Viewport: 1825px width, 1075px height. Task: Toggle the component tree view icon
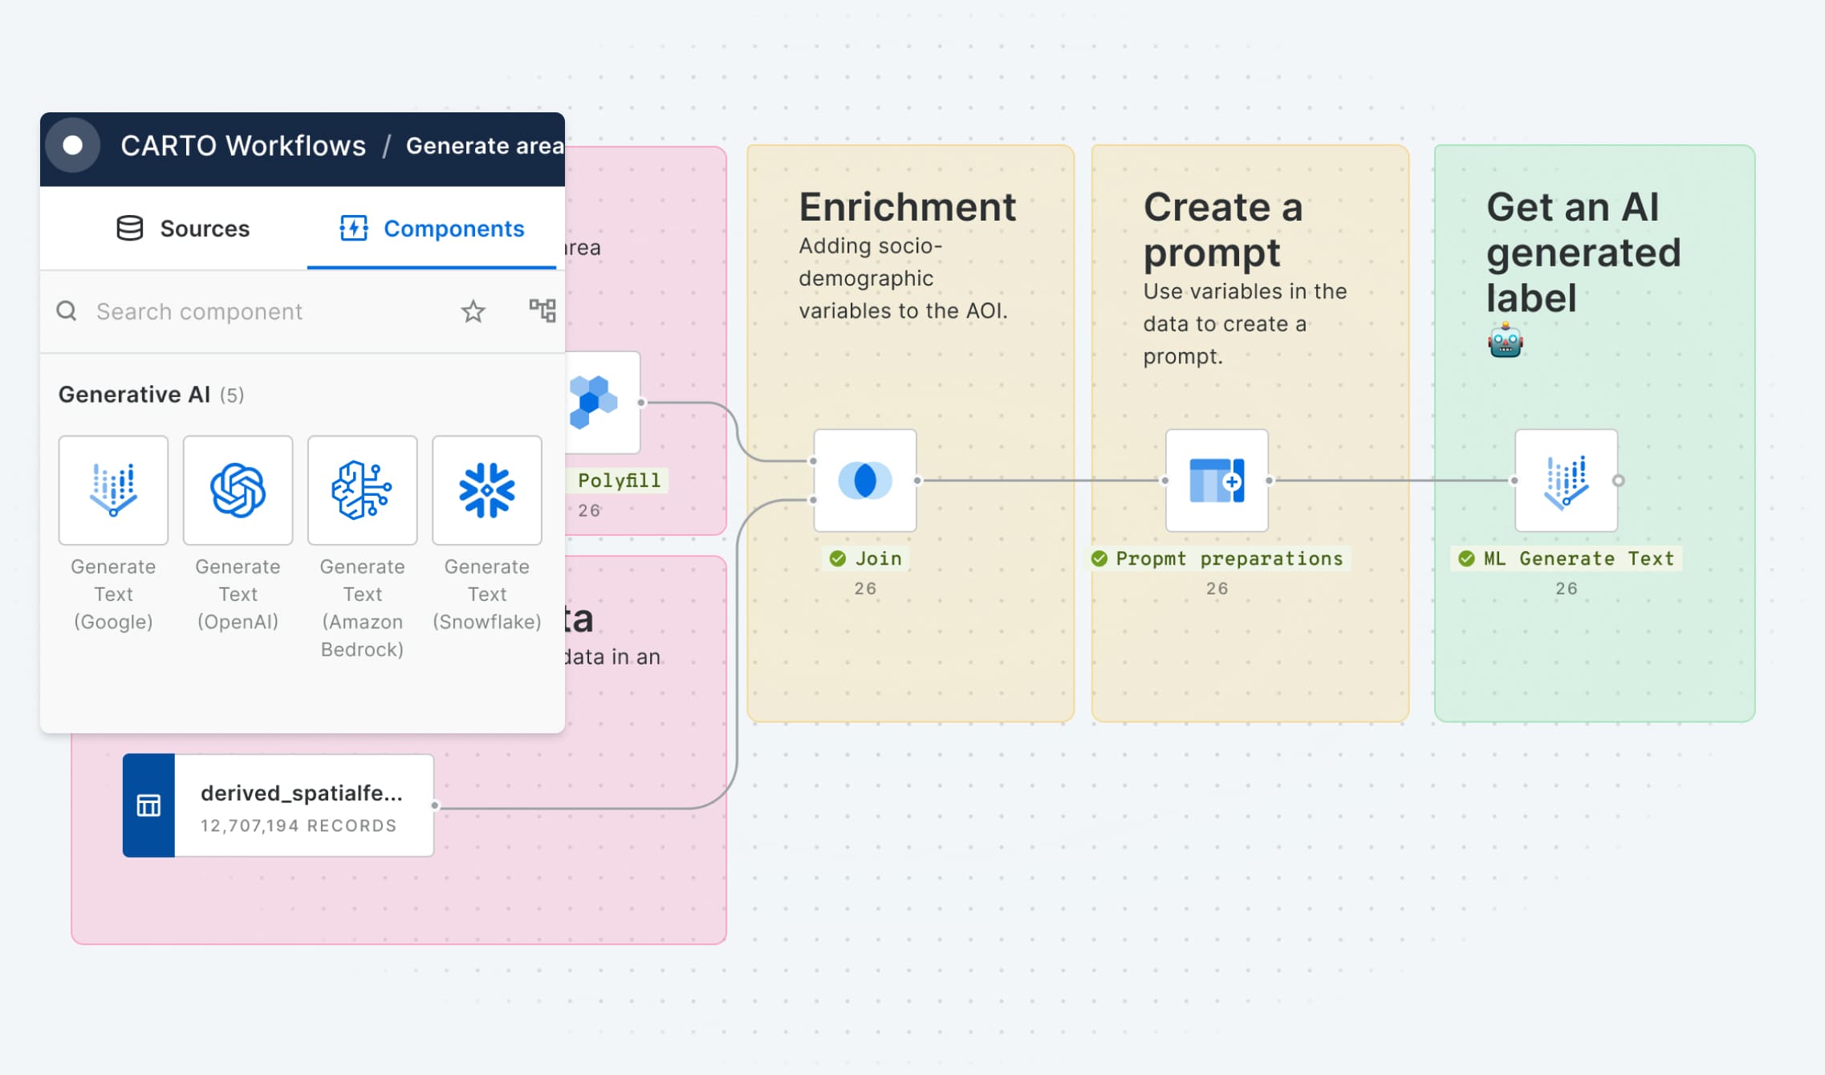(542, 310)
